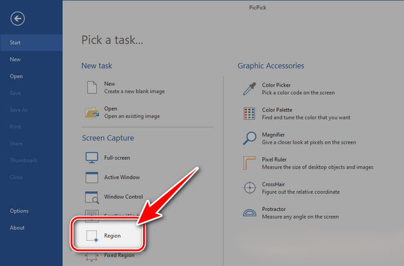The width and height of the screenshot is (404, 266).
Task: Click the Color Palette grid icon
Action: pyautogui.click(x=249, y=113)
